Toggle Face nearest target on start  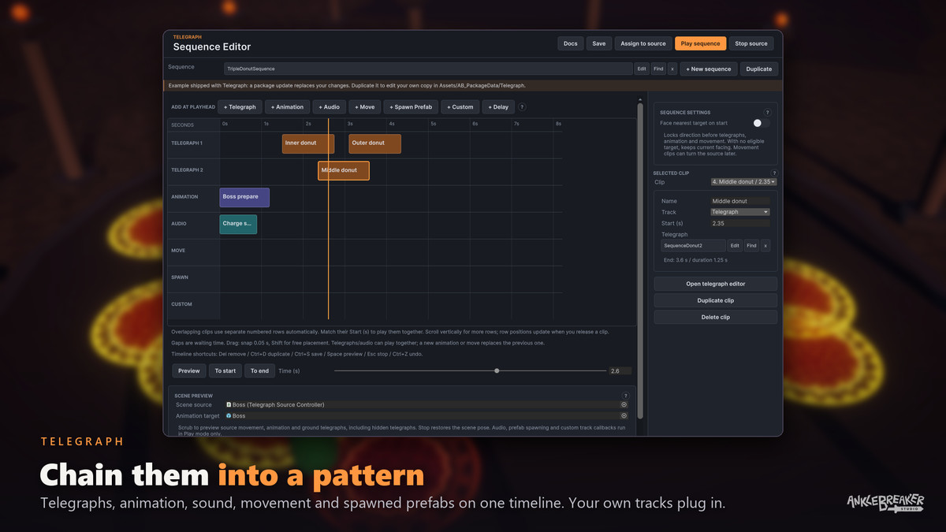tap(761, 123)
